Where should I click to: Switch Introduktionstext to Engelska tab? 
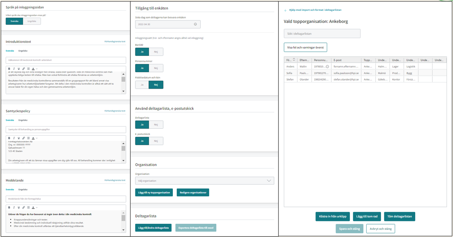coord(23,51)
